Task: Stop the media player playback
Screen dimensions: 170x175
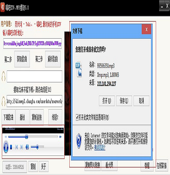Action: pos(11,147)
